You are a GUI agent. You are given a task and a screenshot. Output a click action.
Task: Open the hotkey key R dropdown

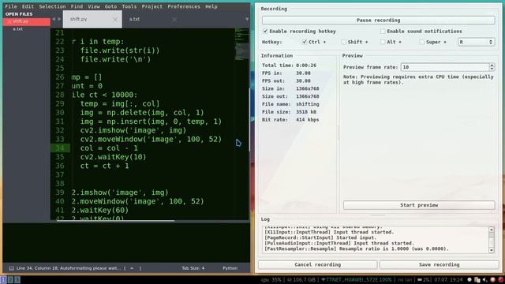point(477,42)
